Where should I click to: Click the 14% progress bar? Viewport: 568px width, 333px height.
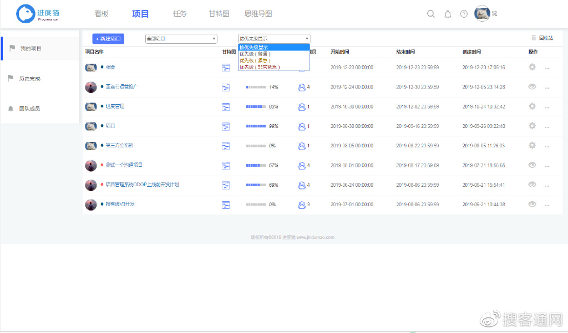256,87
